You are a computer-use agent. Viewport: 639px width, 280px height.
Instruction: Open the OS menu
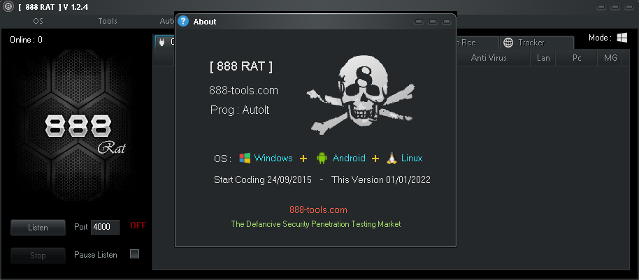tap(38, 21)
